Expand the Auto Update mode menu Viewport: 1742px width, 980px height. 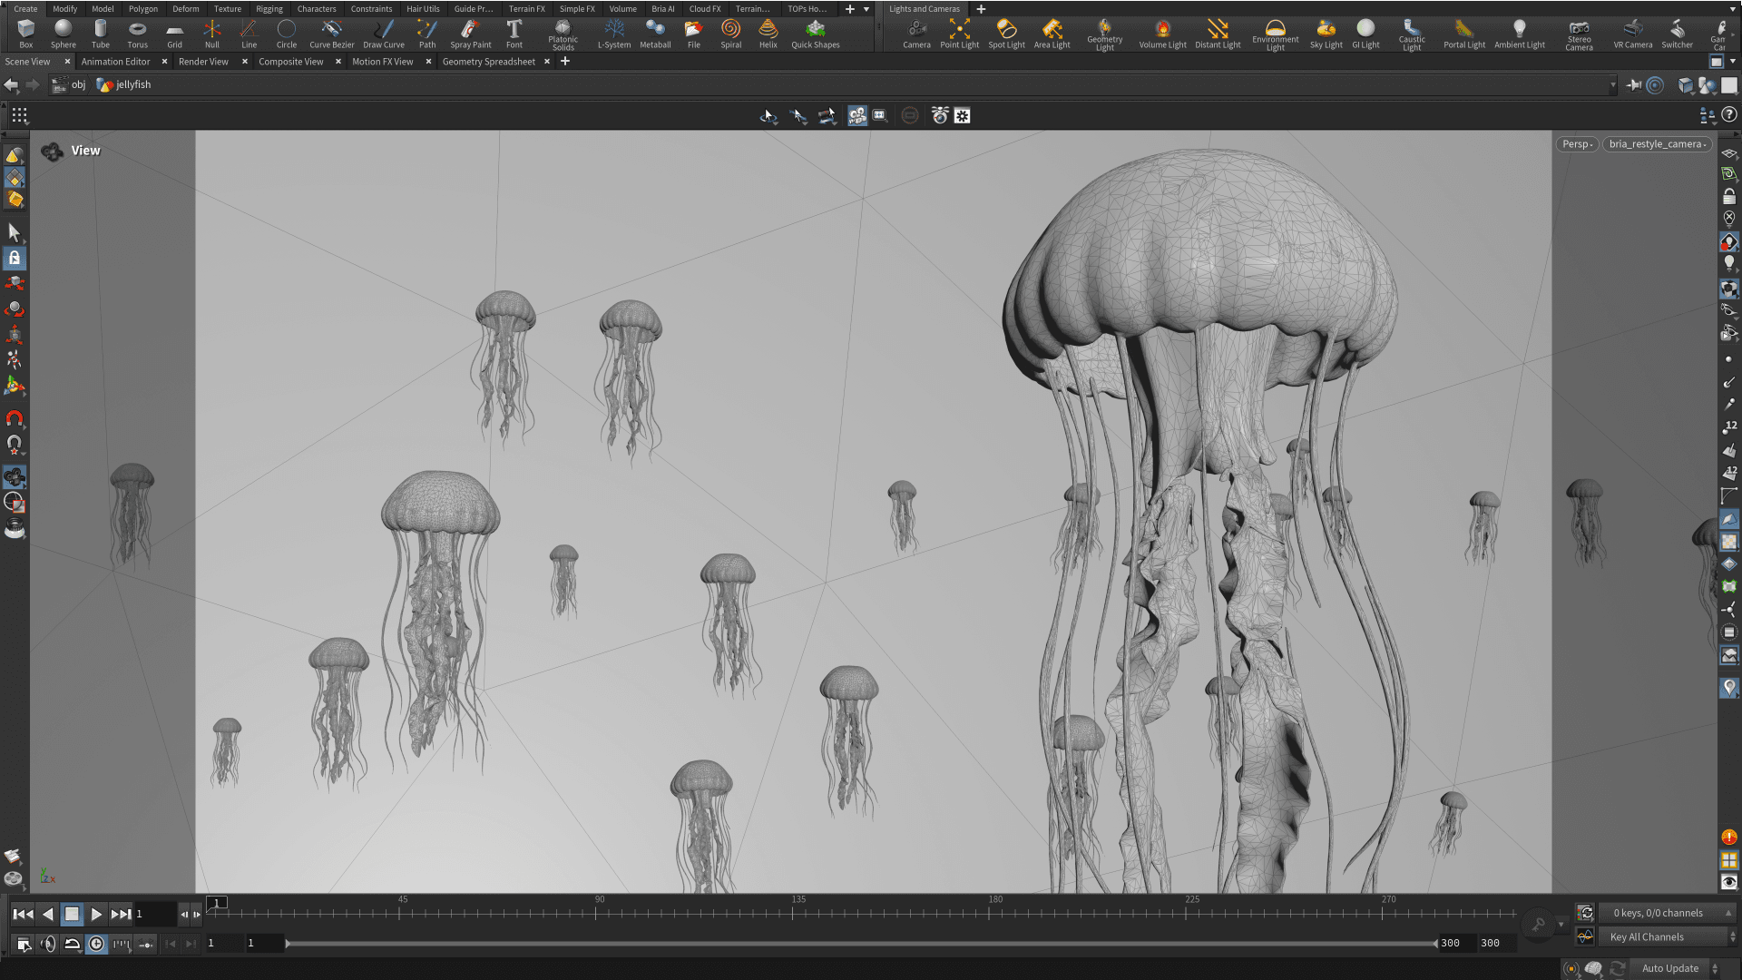pyautogui.click(x=1715, y=968)
